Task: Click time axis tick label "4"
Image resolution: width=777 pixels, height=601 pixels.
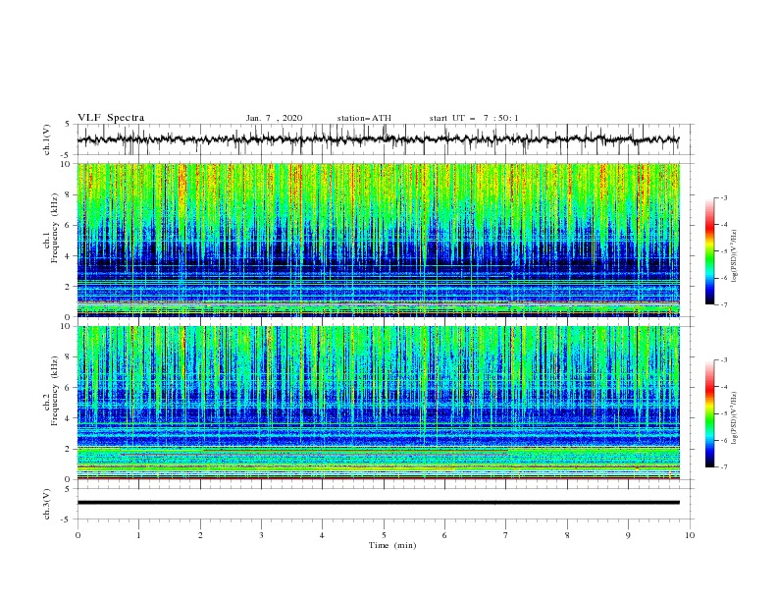Action: (x=322, y=535)
